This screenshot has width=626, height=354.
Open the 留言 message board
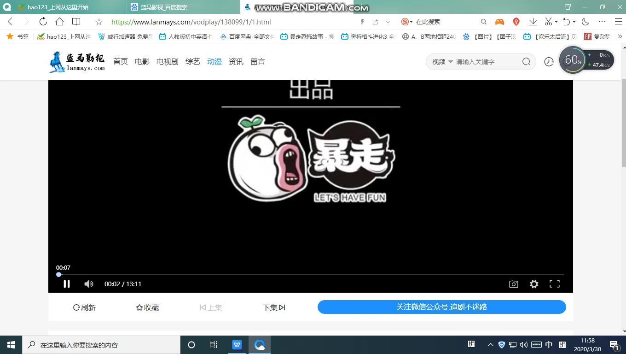click(258, 61)
